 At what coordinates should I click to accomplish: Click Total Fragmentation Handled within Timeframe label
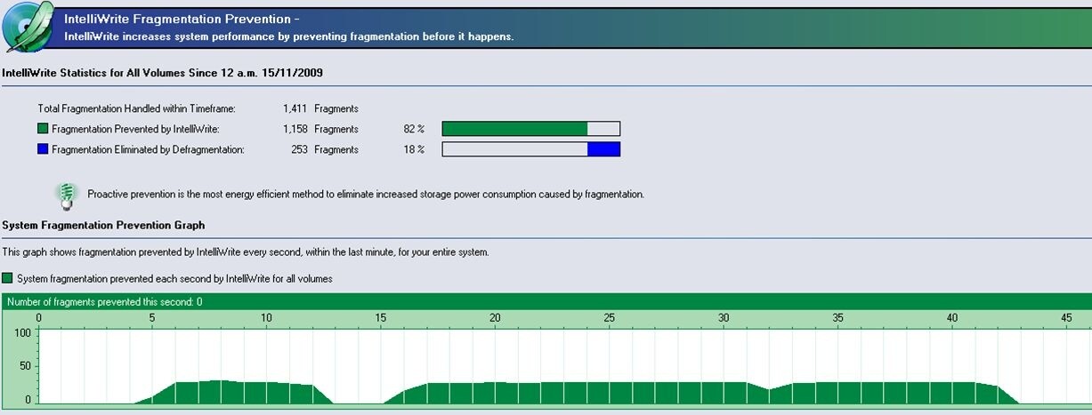coord(136,108)
